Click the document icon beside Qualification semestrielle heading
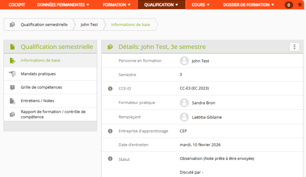 point(12,47)
